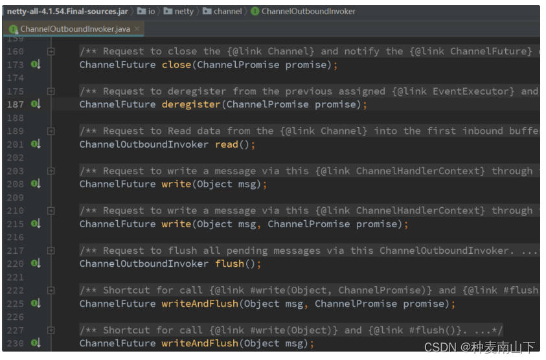Click ChannelOutboundInvoker return type on line 201
546x360 pixels.
pos(144,144)
